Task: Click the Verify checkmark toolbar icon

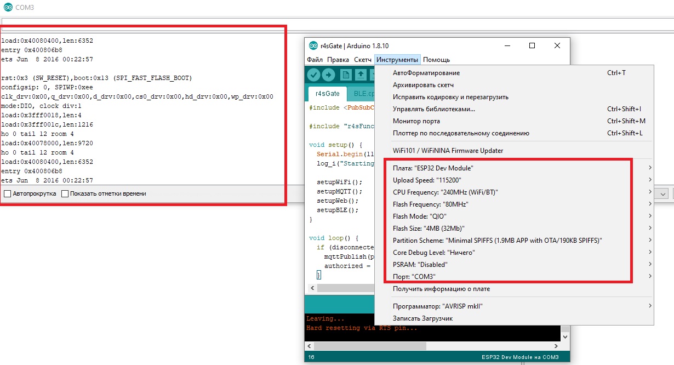Action: 314,75
